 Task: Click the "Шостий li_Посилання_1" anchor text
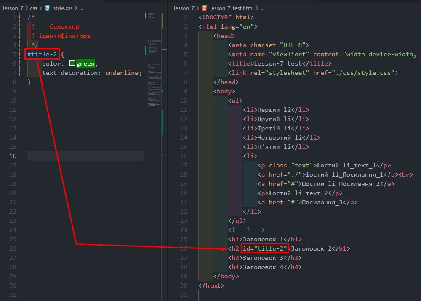coord(344,174)
